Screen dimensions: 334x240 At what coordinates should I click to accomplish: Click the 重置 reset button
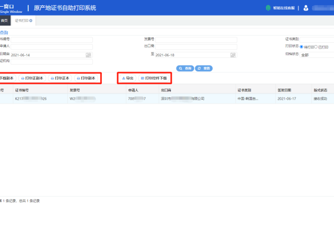click(x=204, y=68)
